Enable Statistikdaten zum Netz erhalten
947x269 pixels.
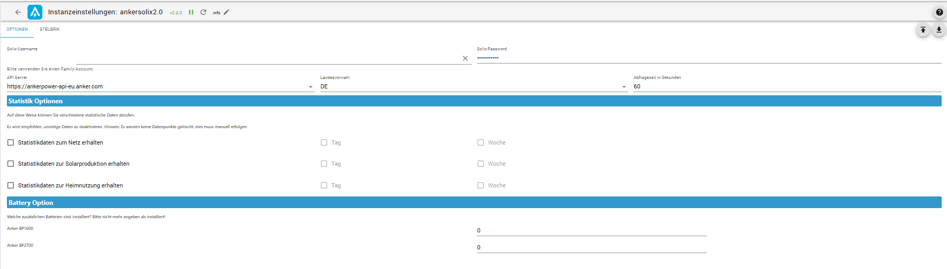pos(11,142)
